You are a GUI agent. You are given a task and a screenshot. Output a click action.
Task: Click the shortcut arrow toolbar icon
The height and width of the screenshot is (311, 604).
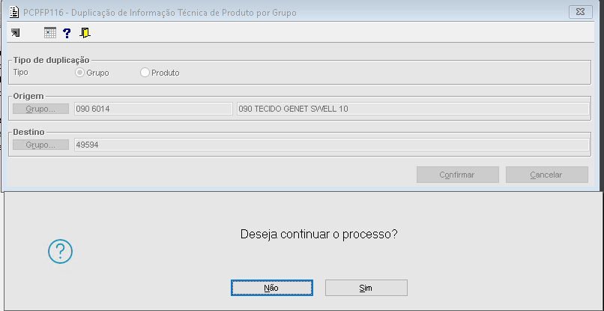coord(16,33)
